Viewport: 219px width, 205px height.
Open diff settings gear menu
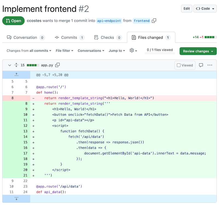(x=133, y=51)
